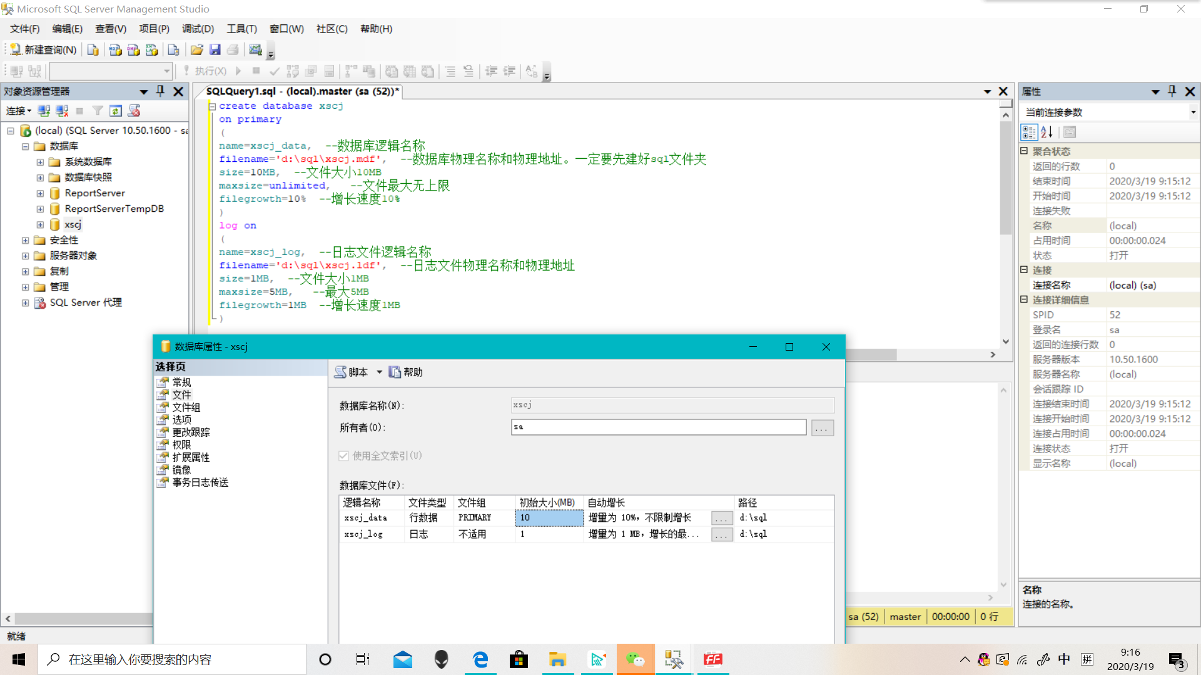Open the 工具(T) menu
Image resolution: width=1201 pixels, height=675 pixels.
click(241, 29)
